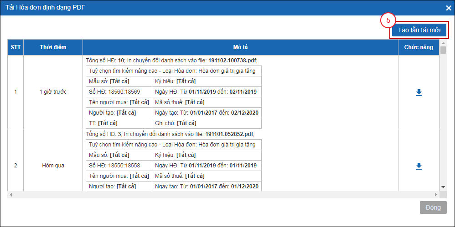Screen dimensions: 455x227
Task: Click the Thời điểm column header
Action: [53, 47]
